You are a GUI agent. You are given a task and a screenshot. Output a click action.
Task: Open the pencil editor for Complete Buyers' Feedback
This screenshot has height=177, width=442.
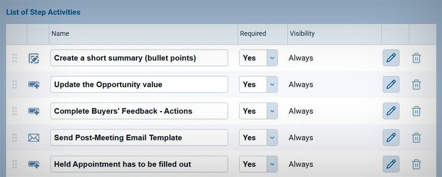click(x=391, y=111)
